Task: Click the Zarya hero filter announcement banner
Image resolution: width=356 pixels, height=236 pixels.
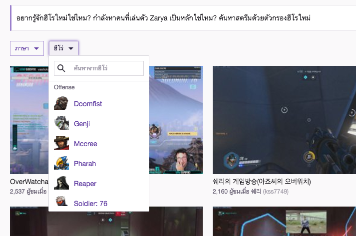Action: tap(183, 18)
